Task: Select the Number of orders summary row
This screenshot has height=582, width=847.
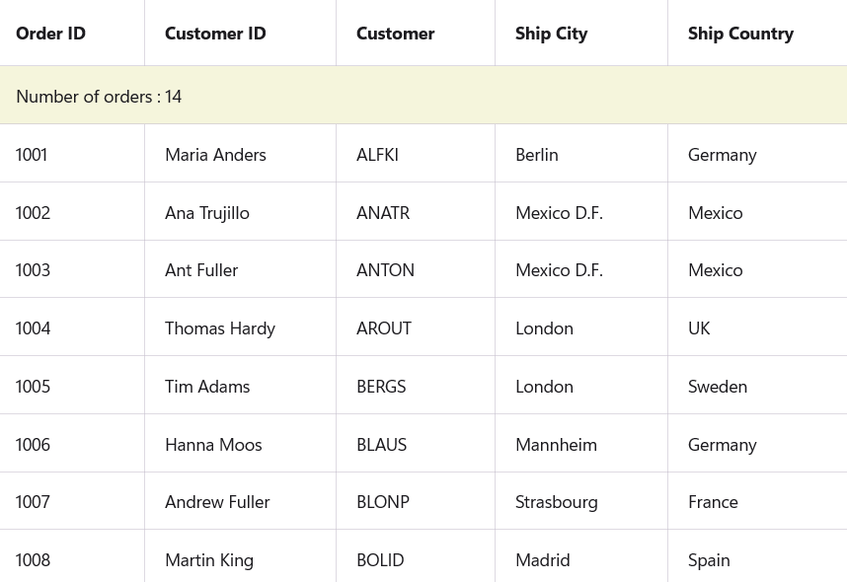Action: click(x=99, y=97)
